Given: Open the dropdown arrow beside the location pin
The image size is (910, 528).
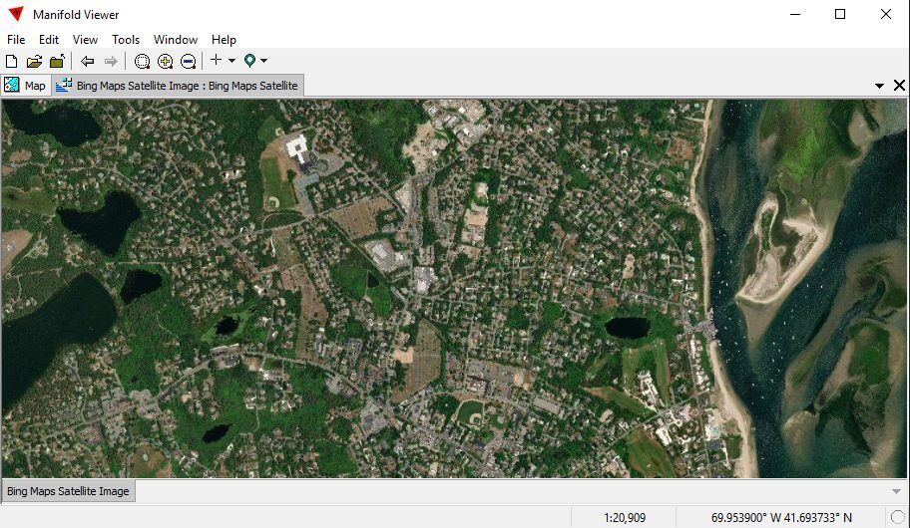Looking at the screenshot, I should [x=264, y=62].
